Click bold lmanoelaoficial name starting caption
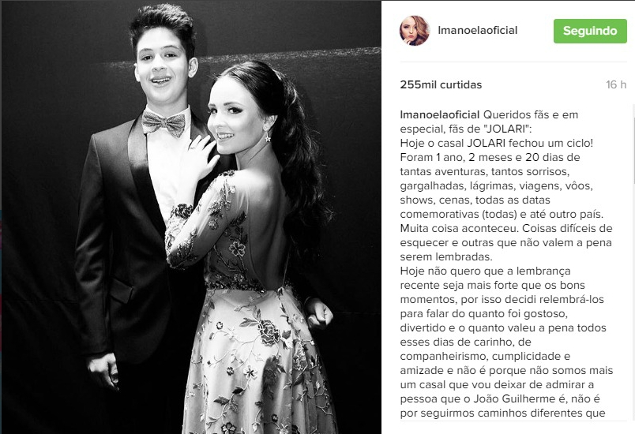This screenshot has height=434, width=635. coord(440,115)
